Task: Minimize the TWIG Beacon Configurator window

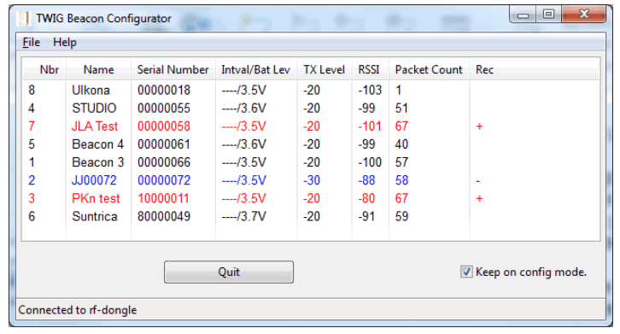Action: tap(523, 15)
